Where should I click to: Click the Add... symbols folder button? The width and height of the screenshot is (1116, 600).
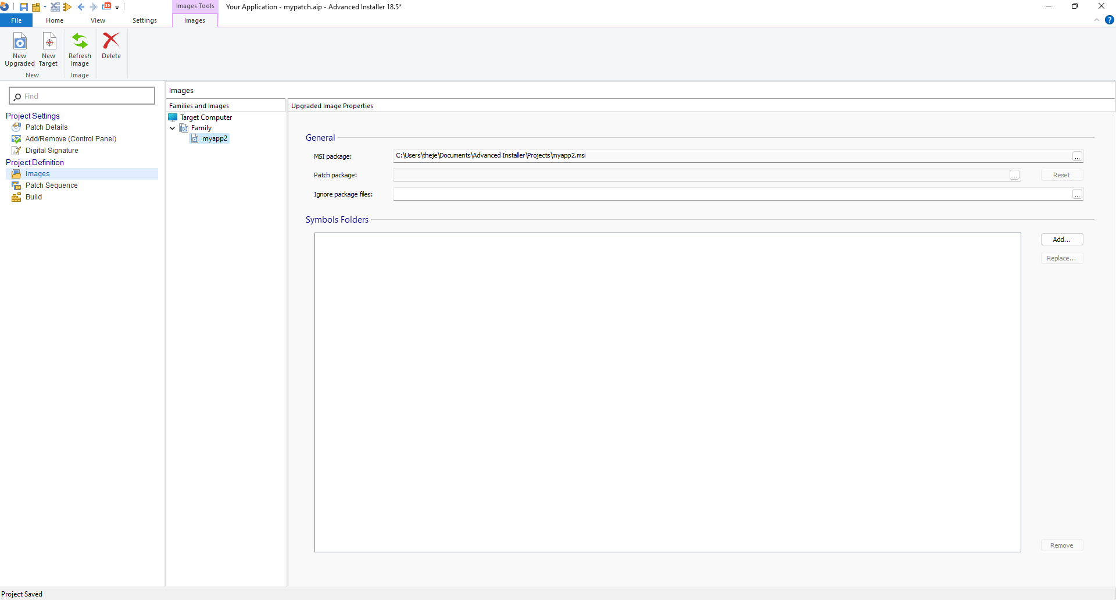point(1061,240)
